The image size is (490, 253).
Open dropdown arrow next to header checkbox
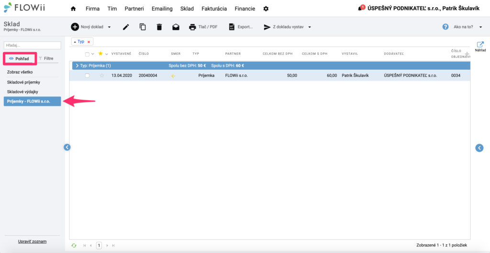click(x=92, y=54)
